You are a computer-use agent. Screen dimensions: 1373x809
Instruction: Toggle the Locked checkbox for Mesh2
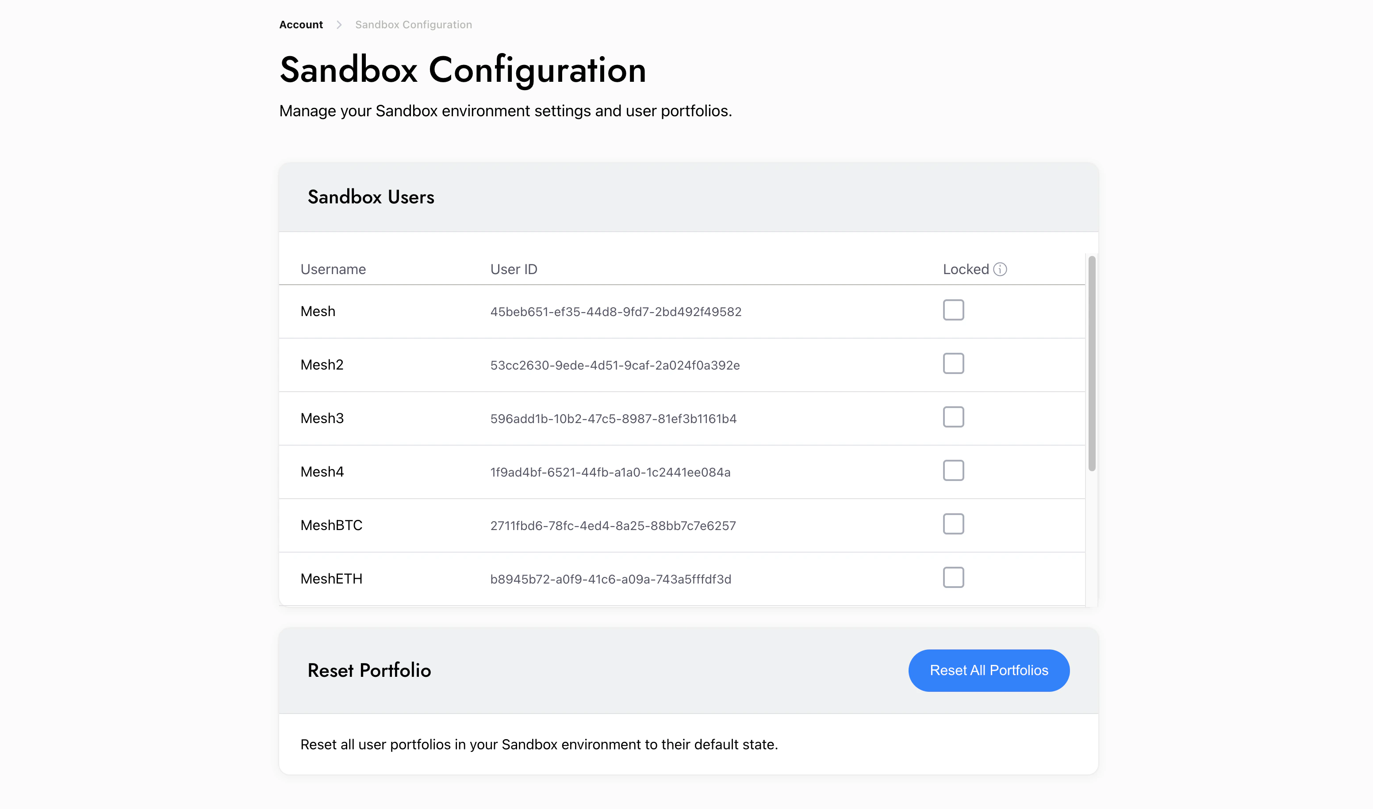coord(953,364)
